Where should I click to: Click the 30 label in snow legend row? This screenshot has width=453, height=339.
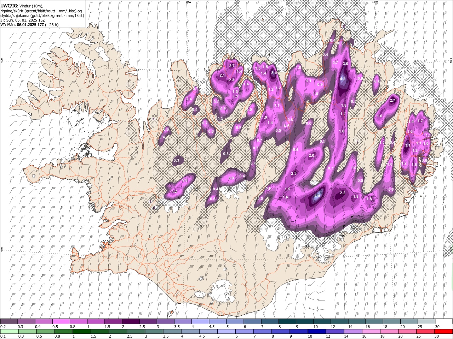click(x=437, y=327)
